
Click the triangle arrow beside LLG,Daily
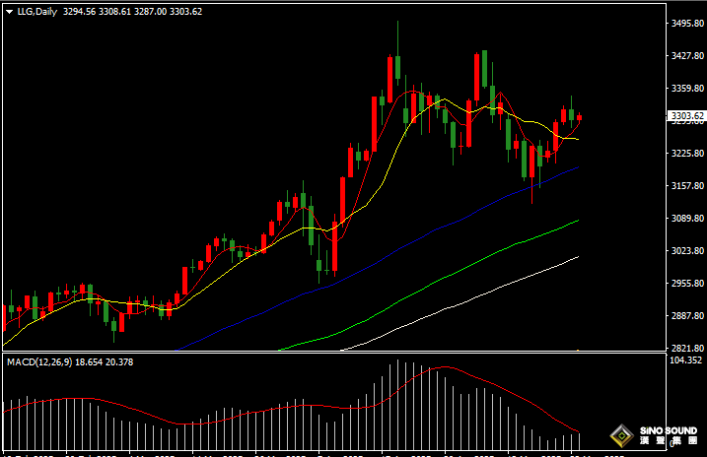pyautogui.click(x=9, y=12)
